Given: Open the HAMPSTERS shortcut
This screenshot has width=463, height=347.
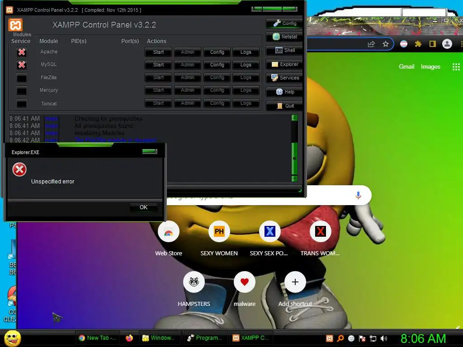Looking at the screenshot, I should tap(194, 289).
